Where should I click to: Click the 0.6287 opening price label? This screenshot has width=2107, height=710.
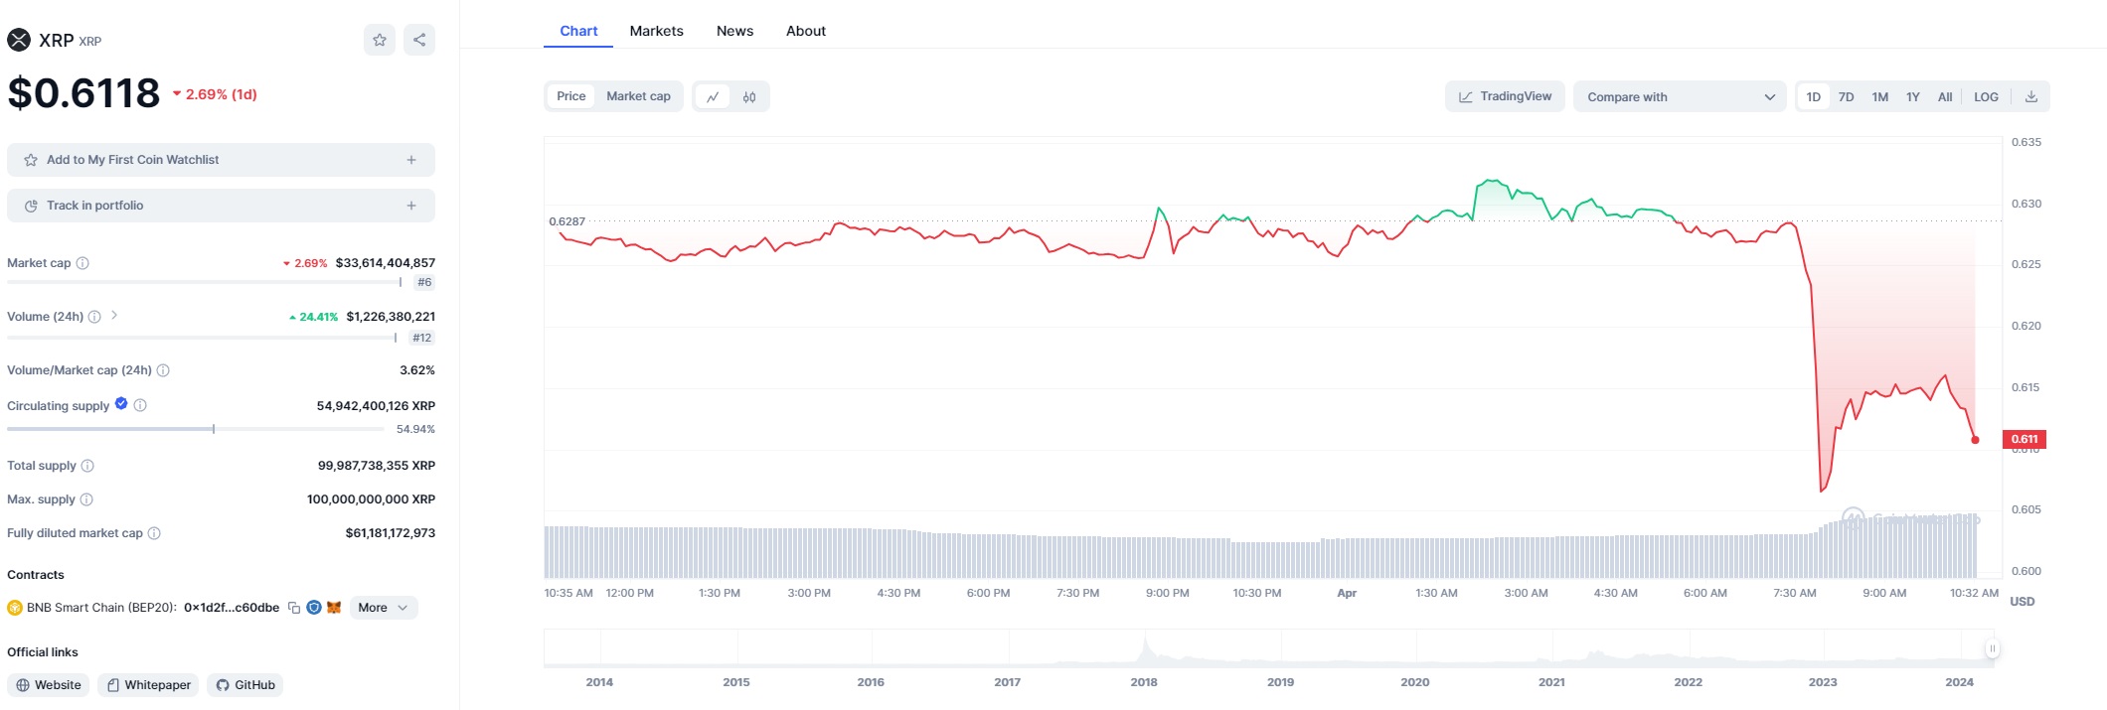pyautogui.click(x=567, y=221)
